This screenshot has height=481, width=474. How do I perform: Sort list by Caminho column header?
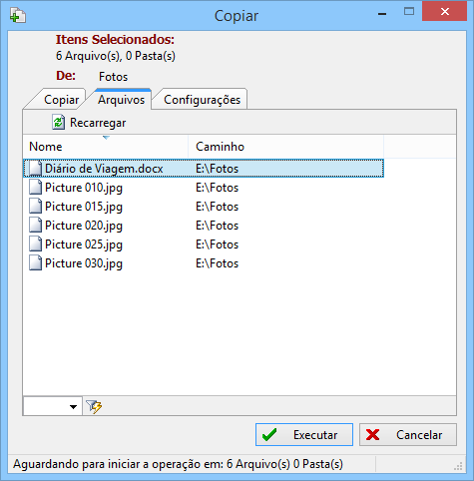tap(285, 147)
